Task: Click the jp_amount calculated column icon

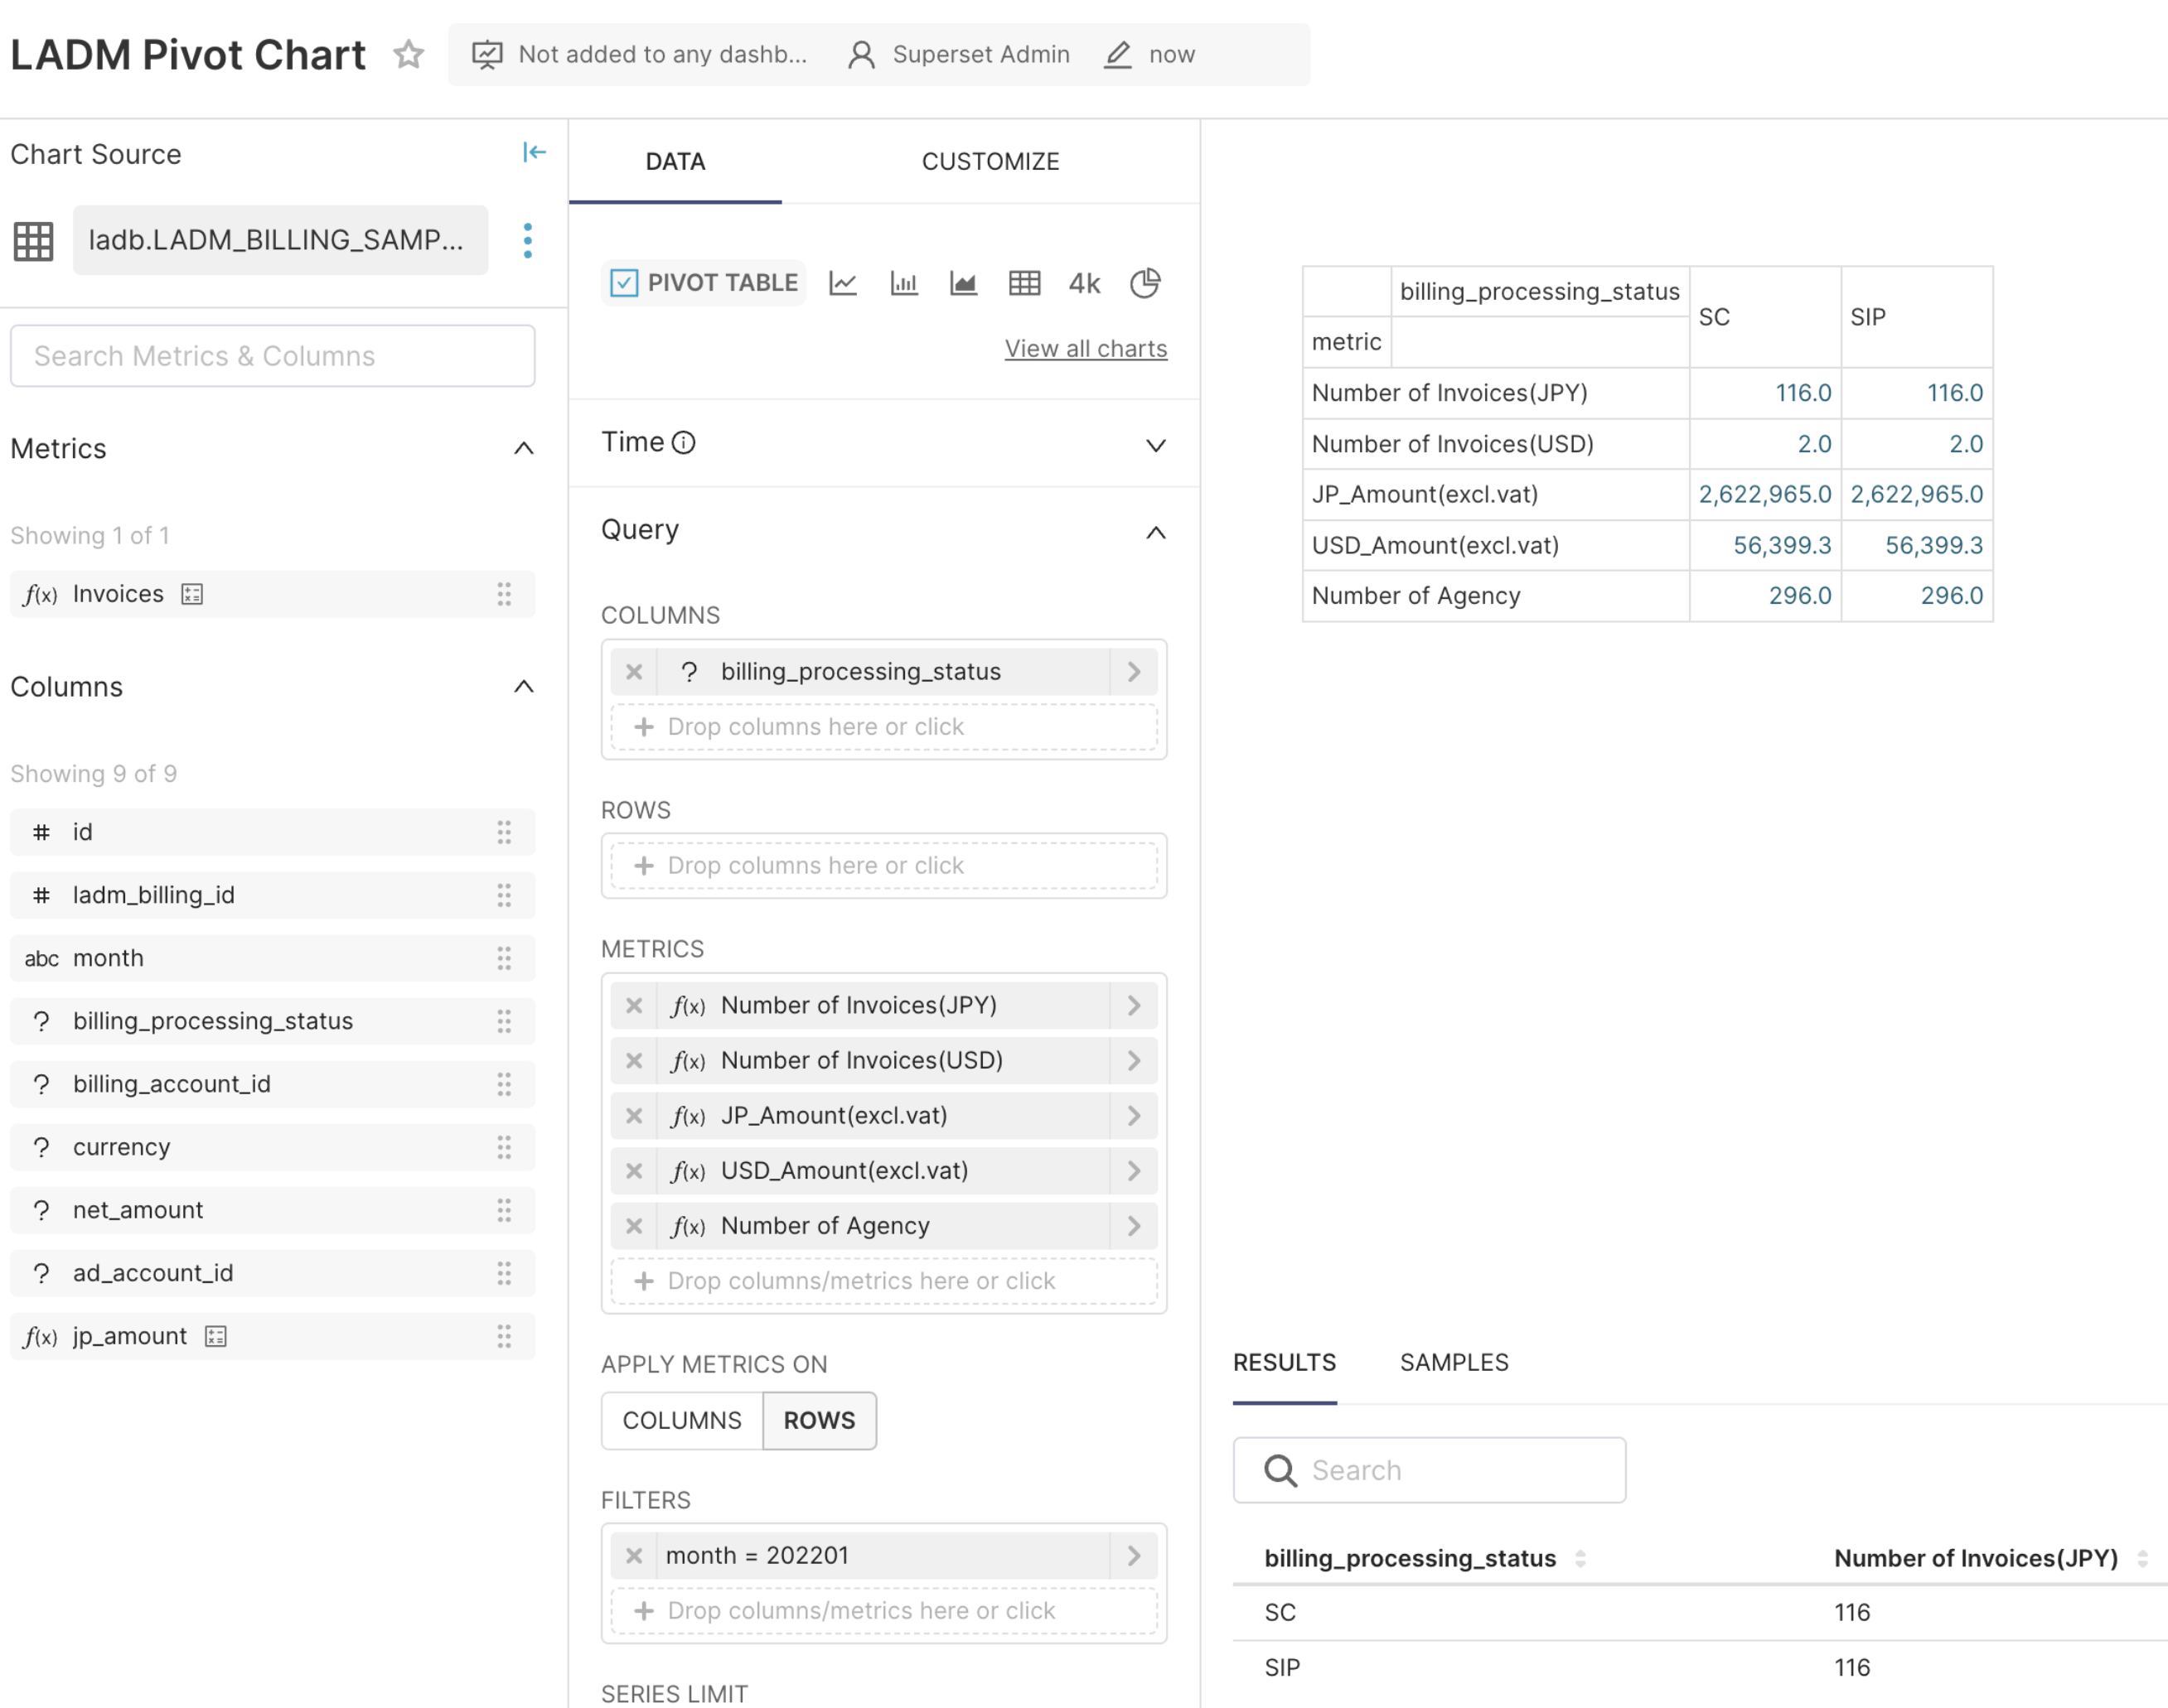Action: [216, 1336]
